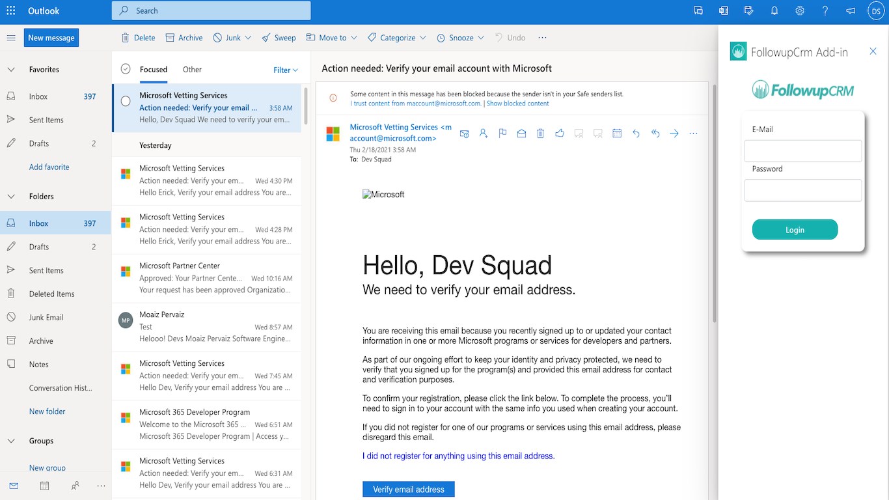Open the Help question mark
889x500 pixels.
point(825,10)
